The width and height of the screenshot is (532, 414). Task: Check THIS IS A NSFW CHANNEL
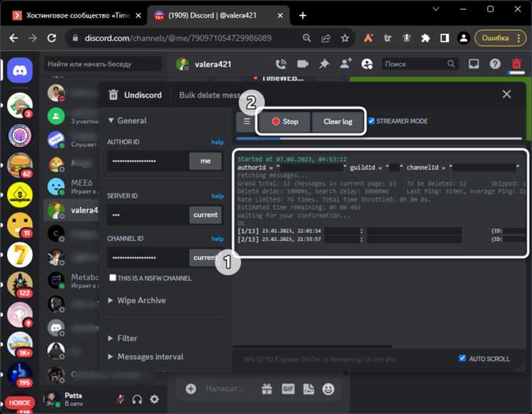tap(113, 278)
